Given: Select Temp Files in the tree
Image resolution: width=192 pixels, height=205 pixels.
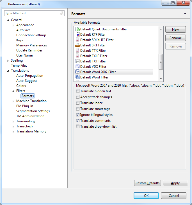Looking at the screenshot, I should (x=19, y=66).
